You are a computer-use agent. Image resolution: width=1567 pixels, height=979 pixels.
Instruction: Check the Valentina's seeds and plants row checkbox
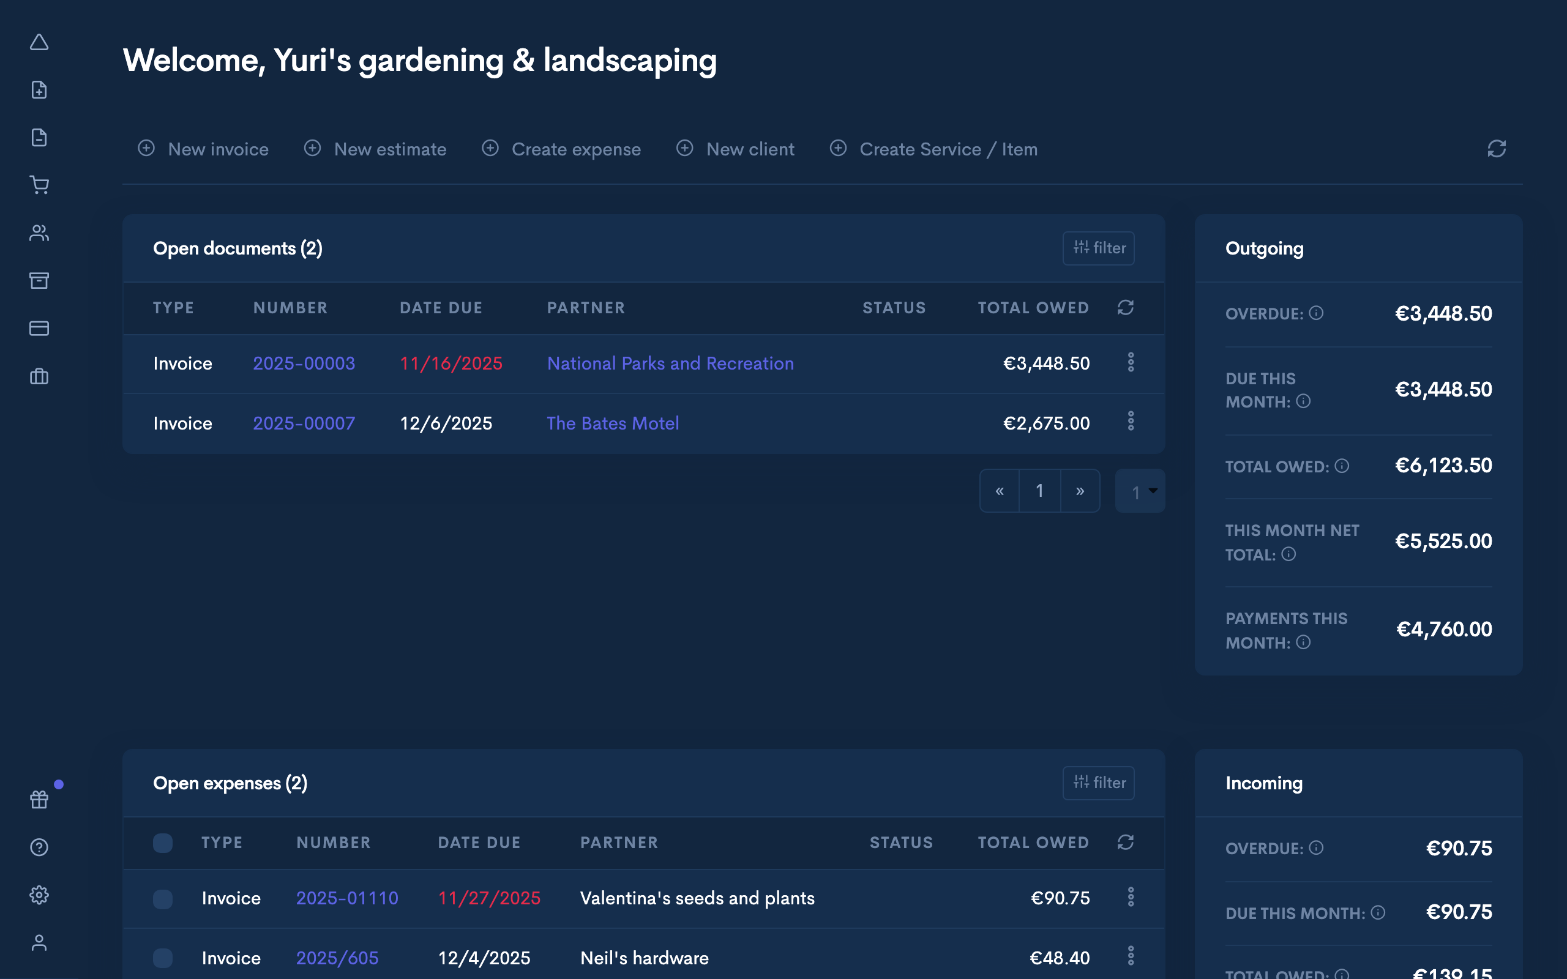pos(163,899)
